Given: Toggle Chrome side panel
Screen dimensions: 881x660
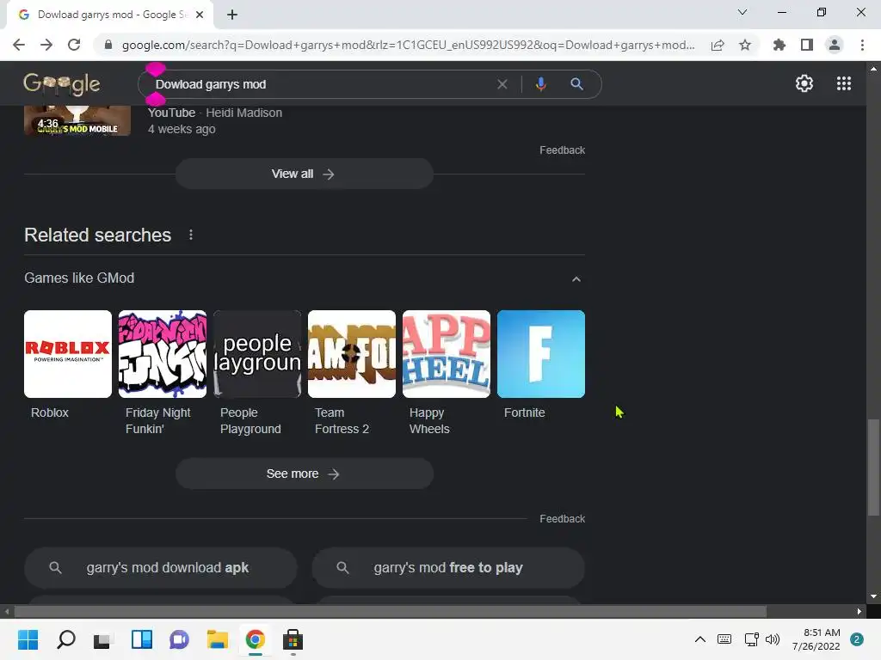Looking at the screenshot, I should click(x=807, y=45).
